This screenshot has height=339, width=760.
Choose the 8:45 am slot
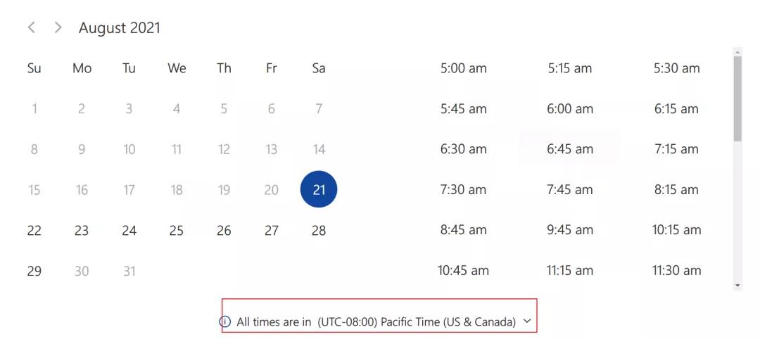[x=463, y=229]
